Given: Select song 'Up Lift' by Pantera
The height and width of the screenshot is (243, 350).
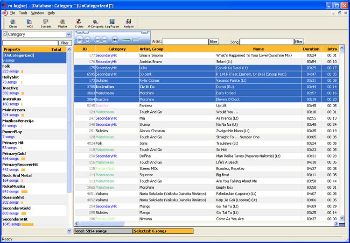Looking at the screenshot, I should pos(207,106).
